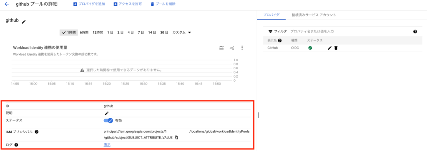This screenshot has width=427, height=151.
Task: Open the chart's explore-metrics icon
Action: (232, 48)
